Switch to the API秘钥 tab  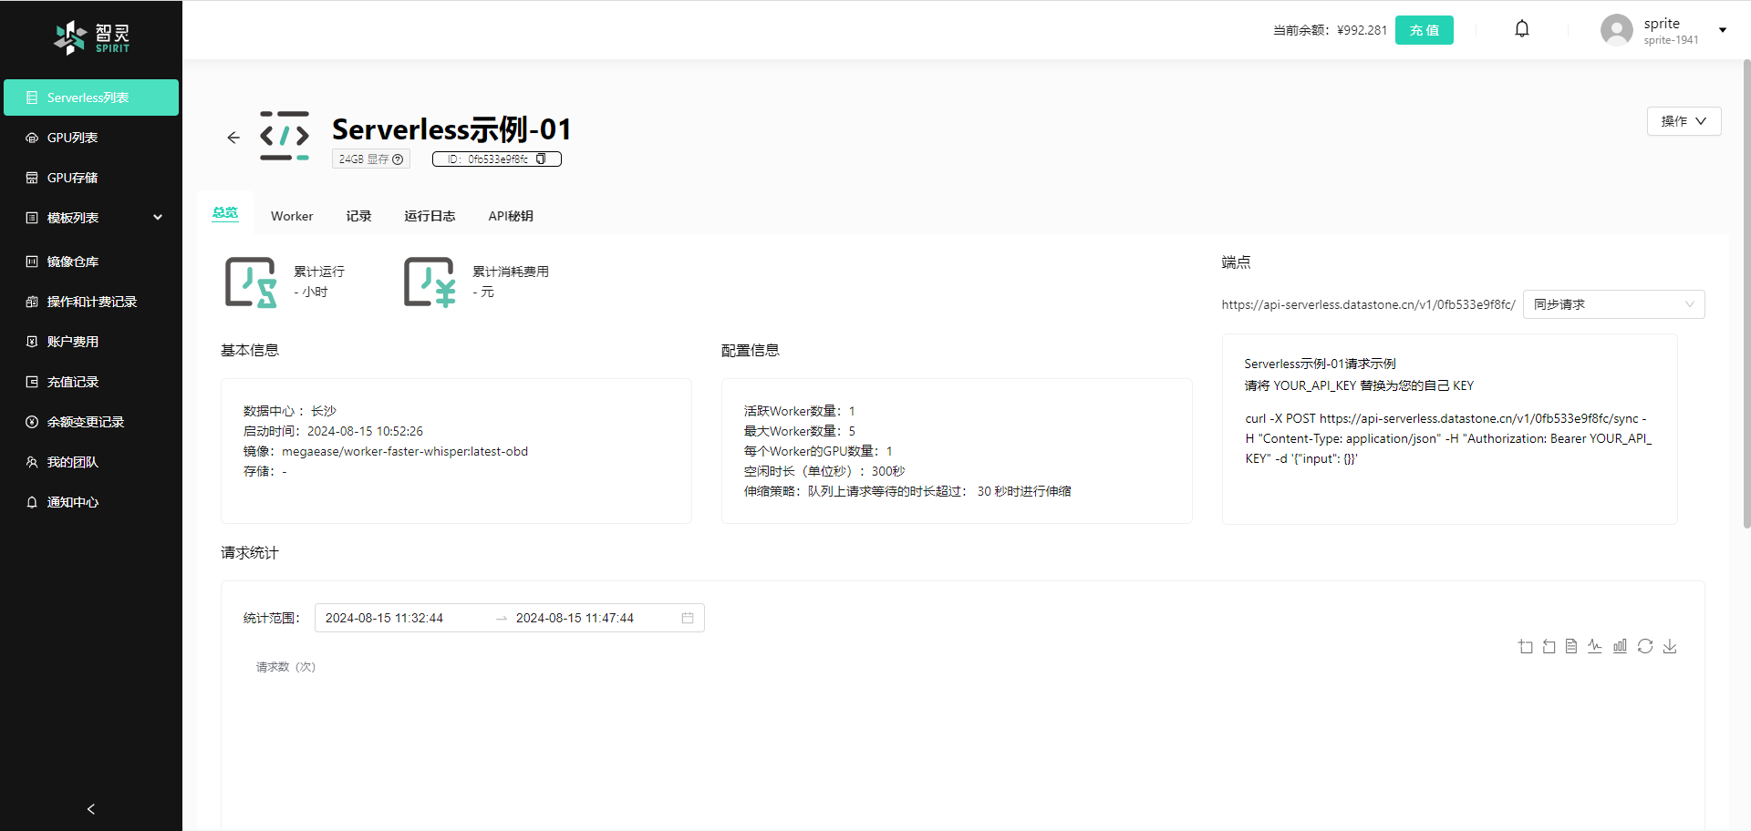(x=511, y=216)
